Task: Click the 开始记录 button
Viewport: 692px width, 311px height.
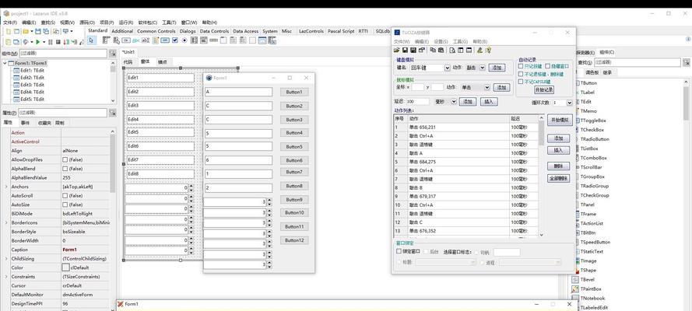Action: [x=544, y=89]
